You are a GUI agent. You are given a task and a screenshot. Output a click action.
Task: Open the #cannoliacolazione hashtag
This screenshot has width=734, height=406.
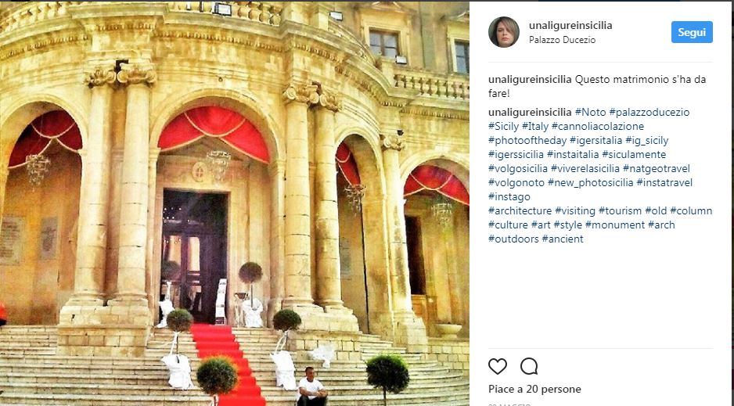pyautogui.click(x=597, y=126)
